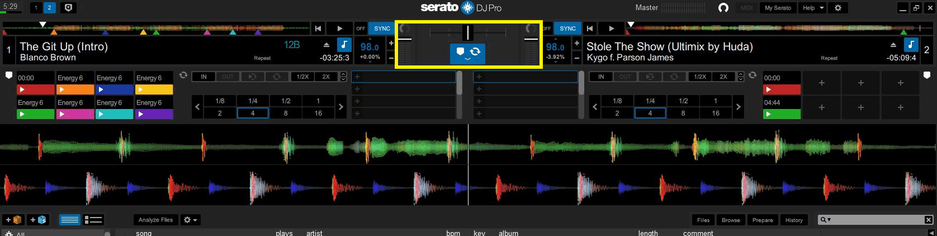Open the Setup gear in the top bar
The height and width of the screenshot is (236, 937).
837,8
